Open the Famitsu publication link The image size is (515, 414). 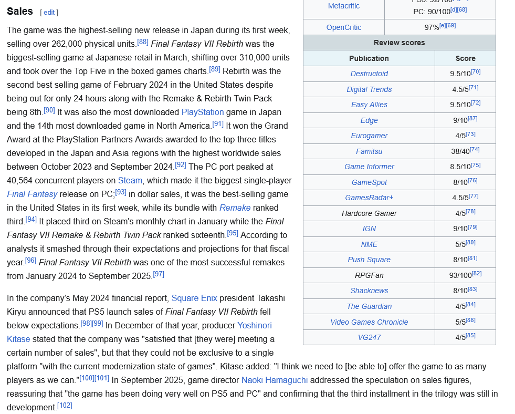pos(369,151)
